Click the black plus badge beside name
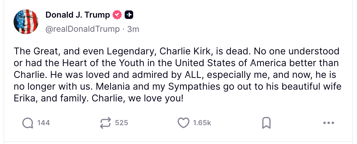The image size is (357, 144). coord(129,15)
